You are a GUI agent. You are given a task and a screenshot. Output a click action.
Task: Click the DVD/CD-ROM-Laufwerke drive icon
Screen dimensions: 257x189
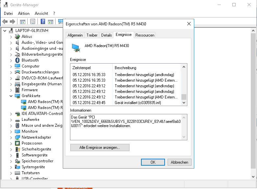point(17,78)
